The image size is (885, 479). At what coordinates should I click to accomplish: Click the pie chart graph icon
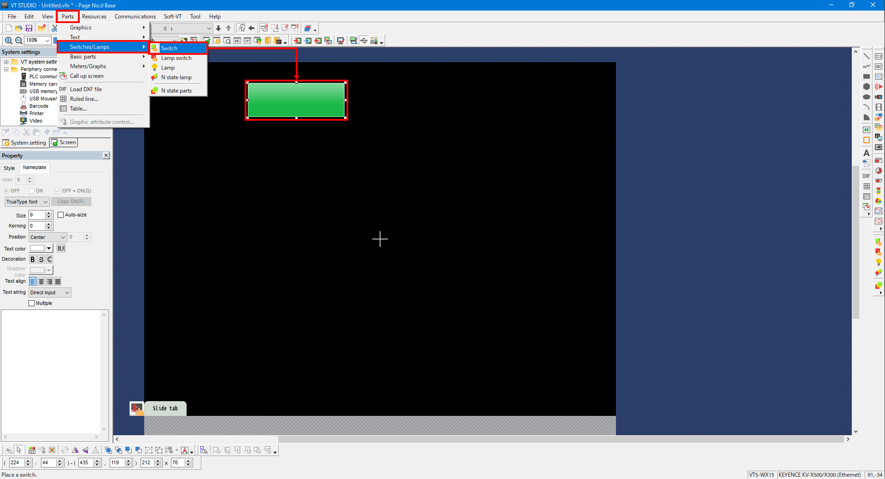point(879,201)
